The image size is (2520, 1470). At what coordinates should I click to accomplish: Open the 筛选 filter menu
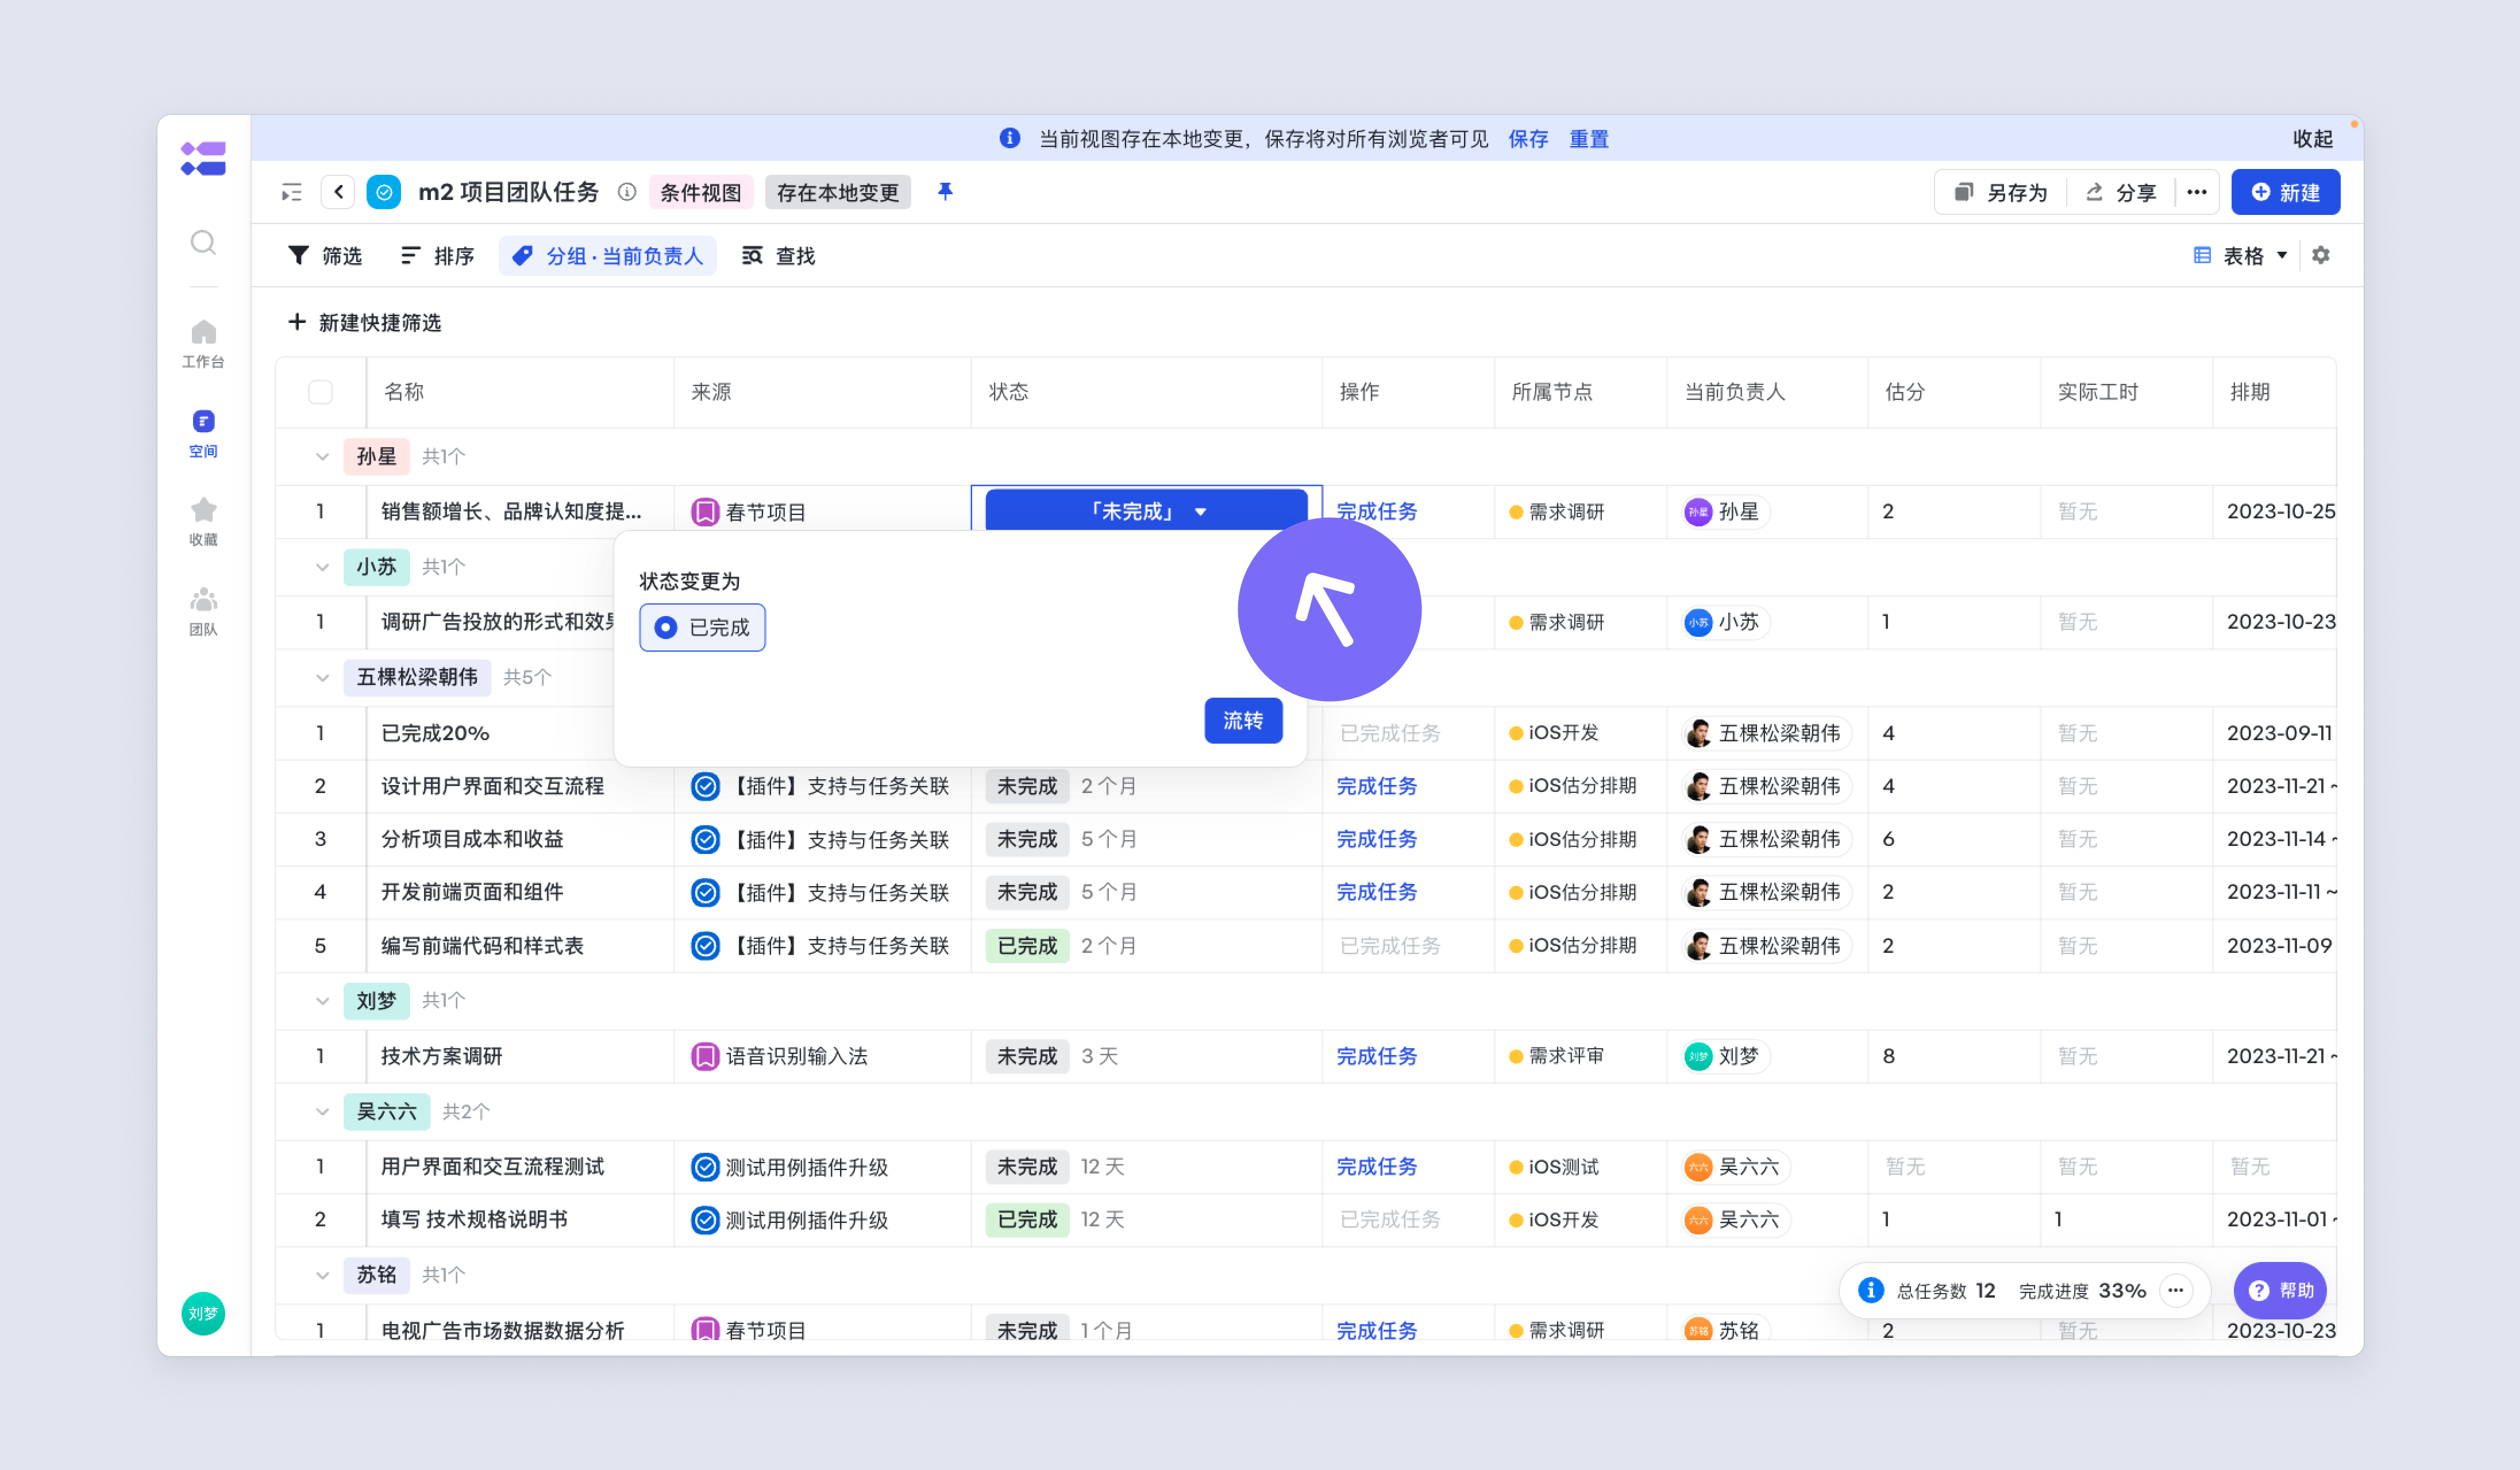(325, 256)
